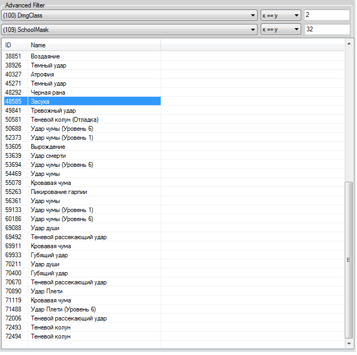Sort list by ID column header

14,45
